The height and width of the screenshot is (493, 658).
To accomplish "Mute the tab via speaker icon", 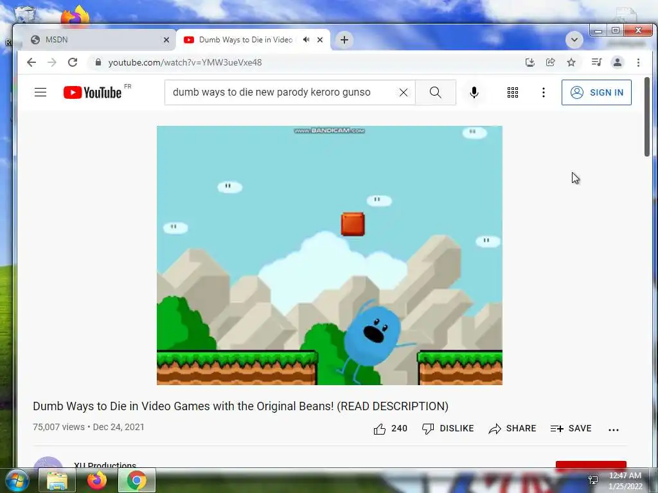I will [307, 40].
